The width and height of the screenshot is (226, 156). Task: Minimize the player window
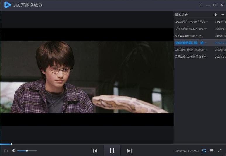207,5
